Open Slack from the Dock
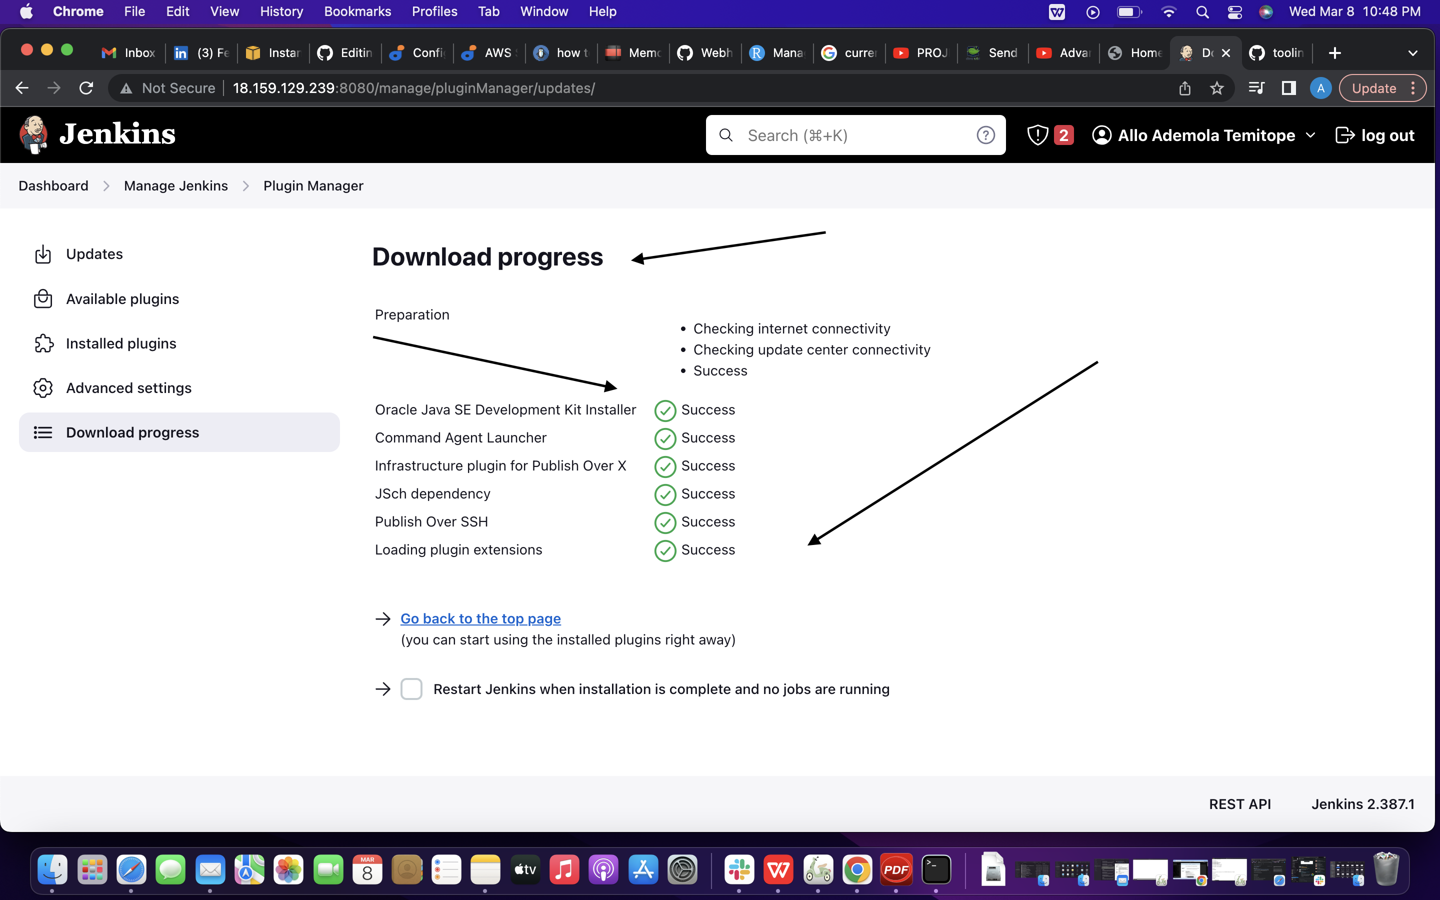Screen dimensions: 1440x900 click(739, 869)
